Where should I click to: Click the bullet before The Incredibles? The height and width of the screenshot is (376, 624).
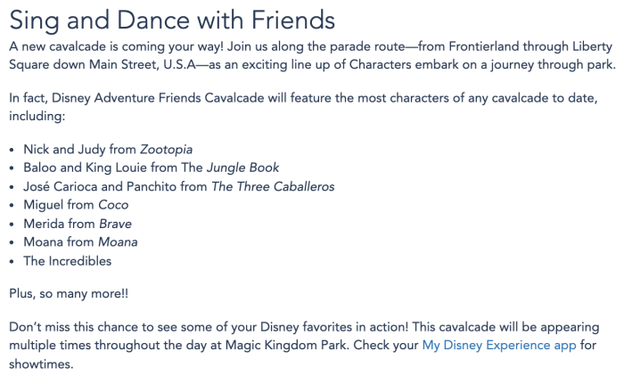(12, 262)
